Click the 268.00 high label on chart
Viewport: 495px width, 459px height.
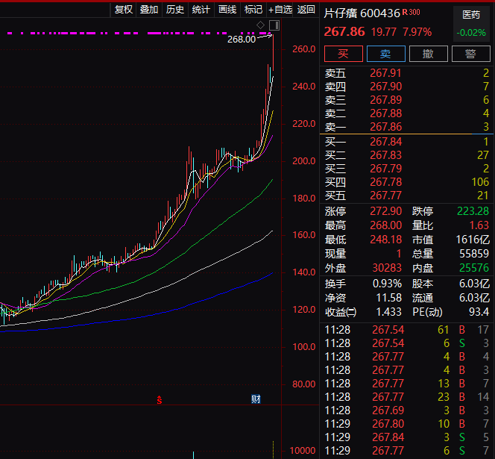click(x=242, y=40)
